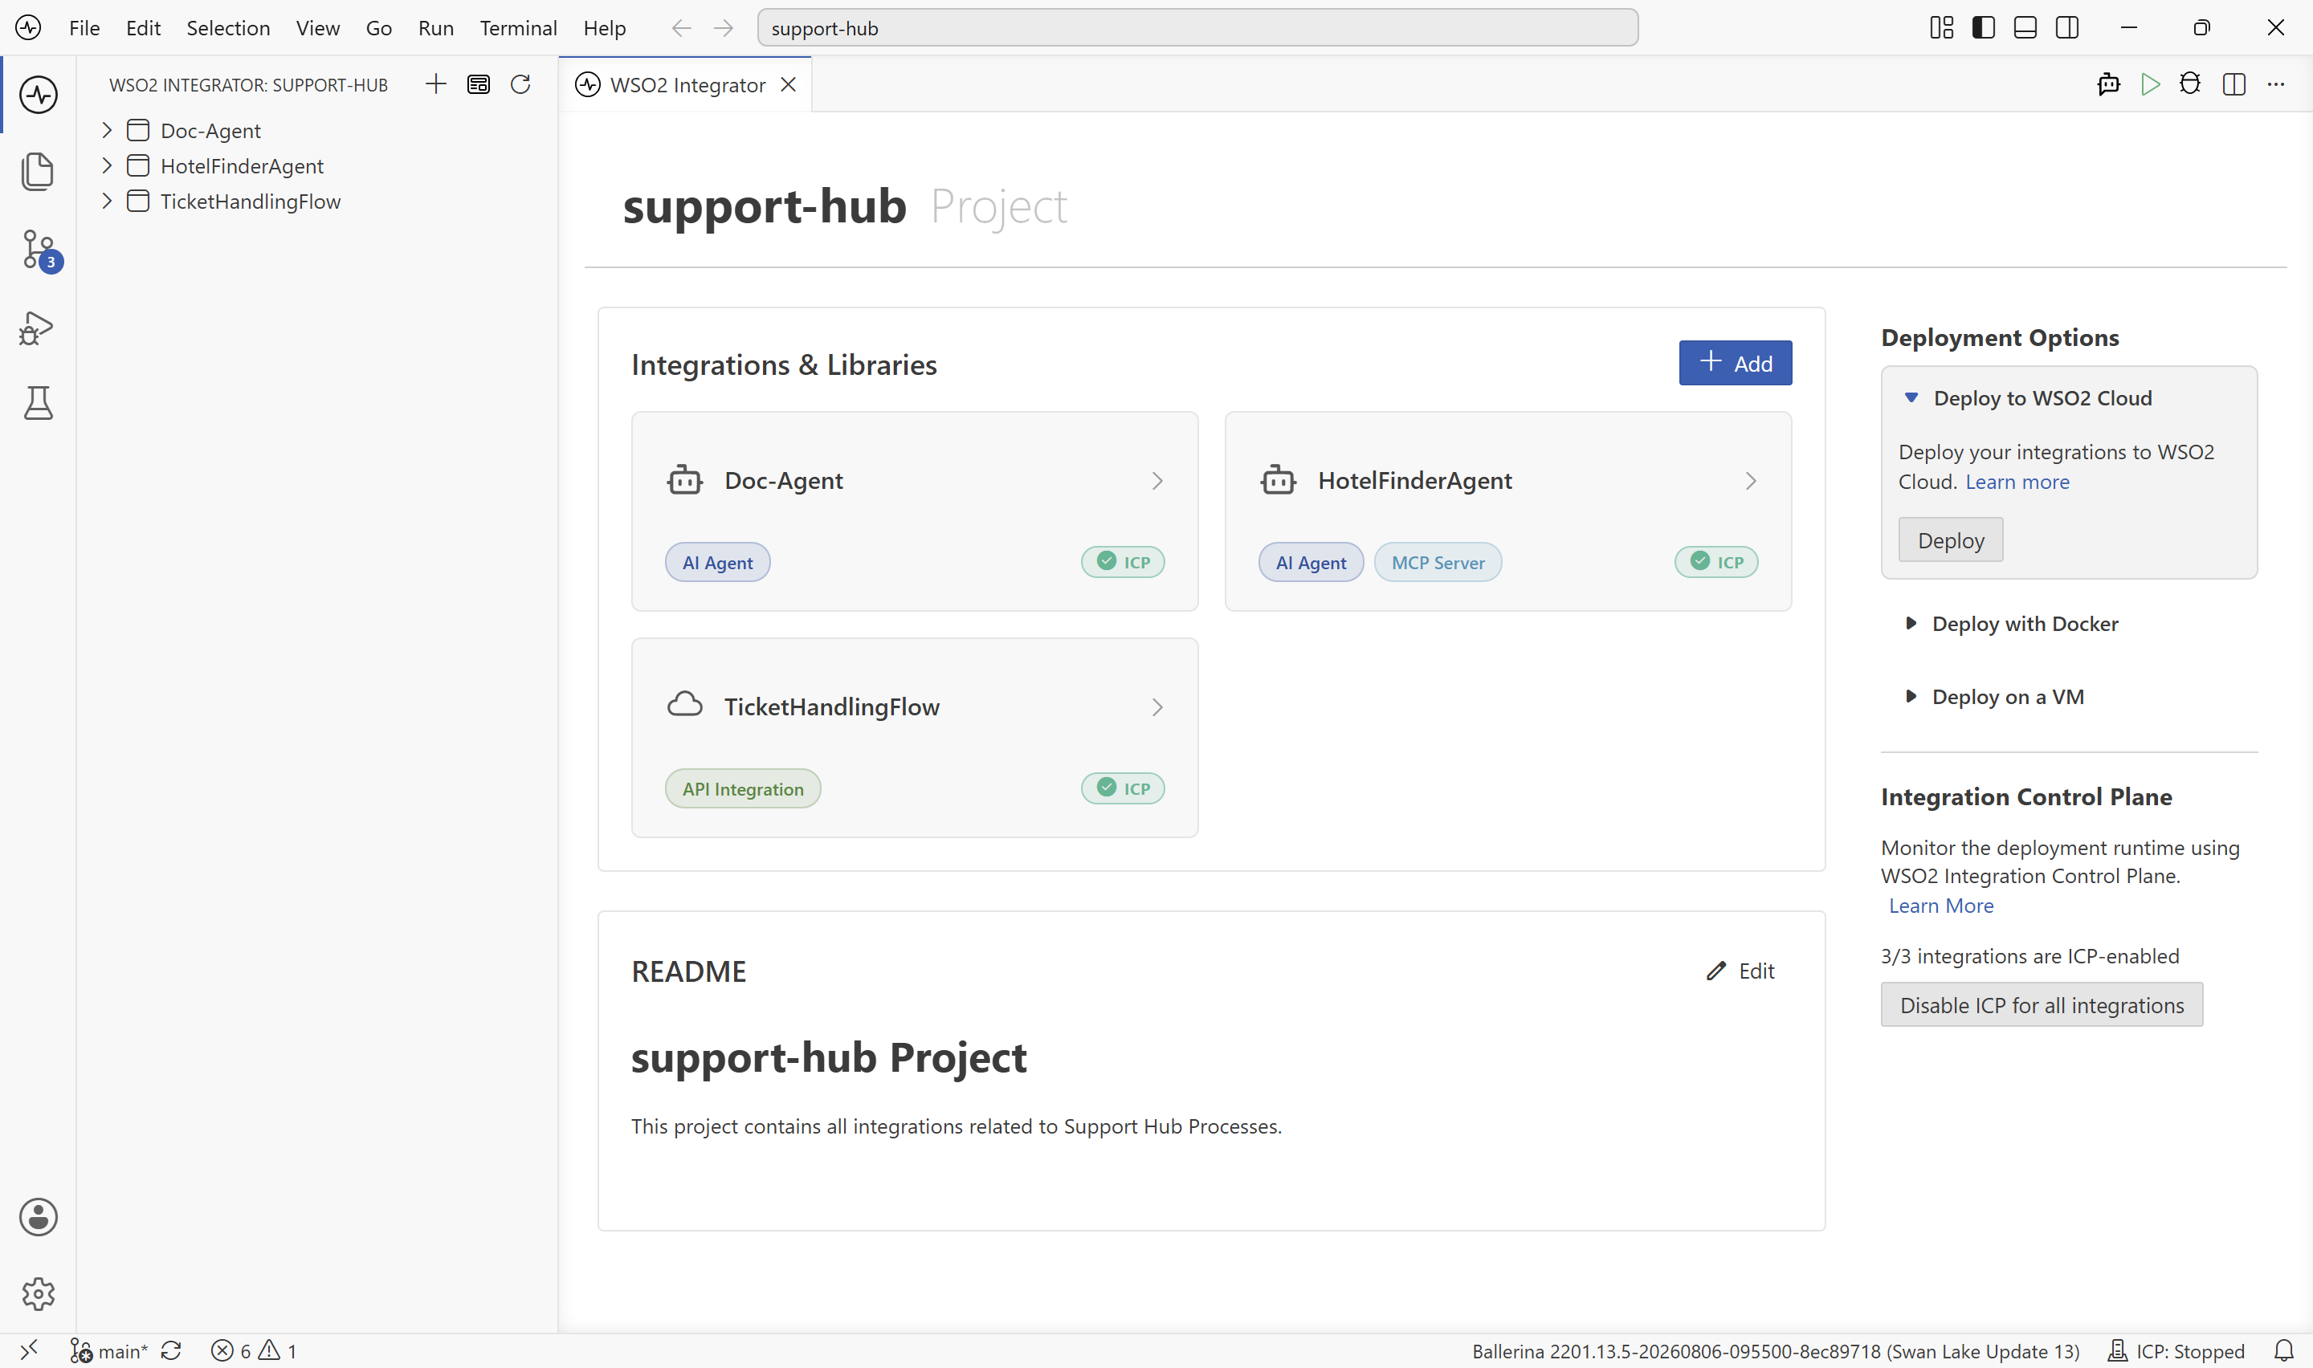Open the editor More Actions ellipsis
This screenshot has width=2313, height=1368.
[2276, 85]
